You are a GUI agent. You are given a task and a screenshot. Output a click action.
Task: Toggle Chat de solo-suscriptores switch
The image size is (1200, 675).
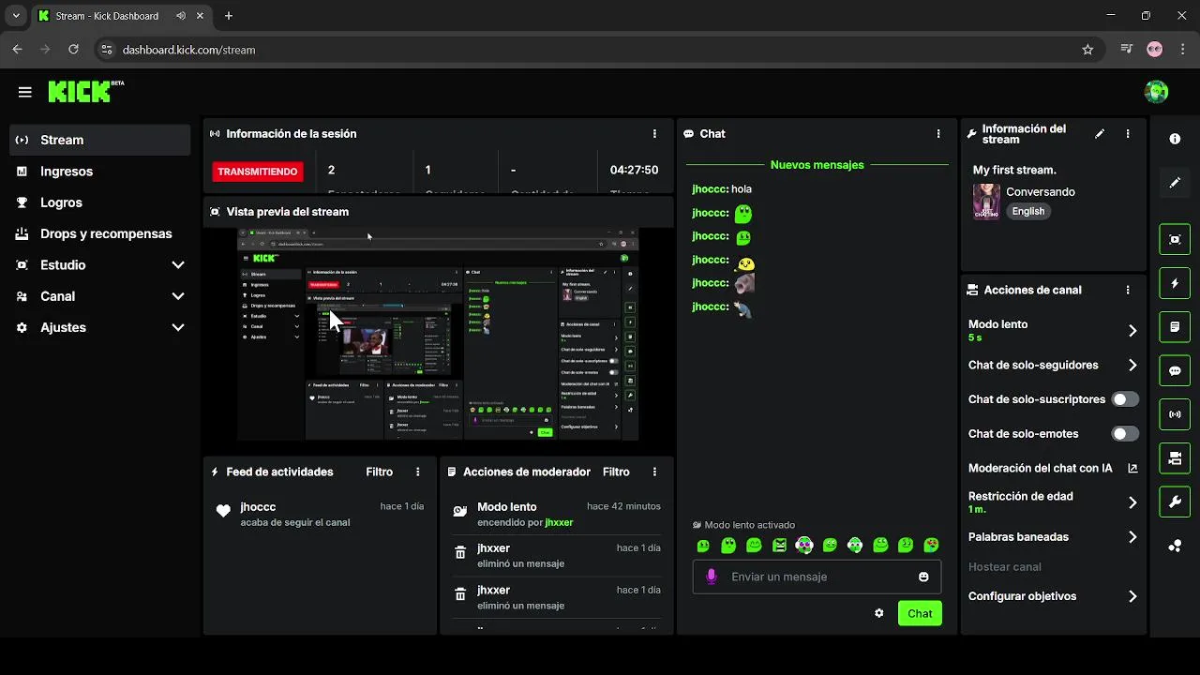click(1125, 399)
